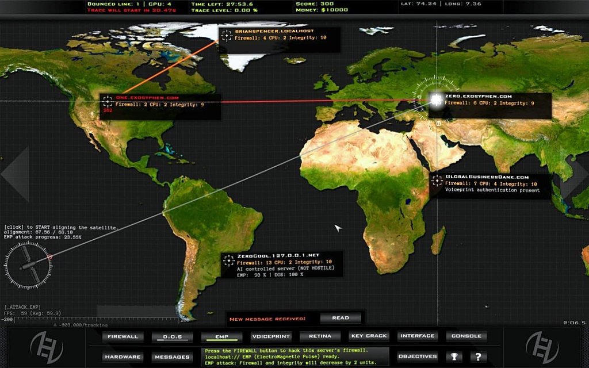
Task: Click the 'Money: $10000' readout
Action: [x=322, y=10]
